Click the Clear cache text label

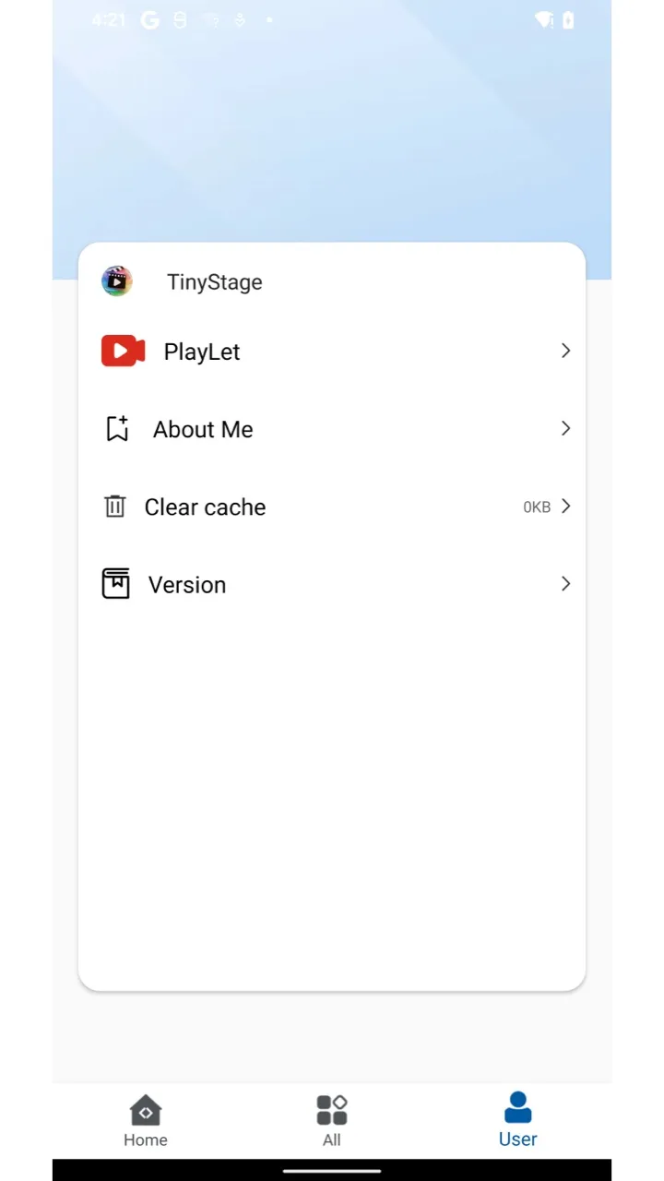205,507
